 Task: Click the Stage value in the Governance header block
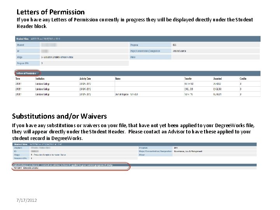48,155
